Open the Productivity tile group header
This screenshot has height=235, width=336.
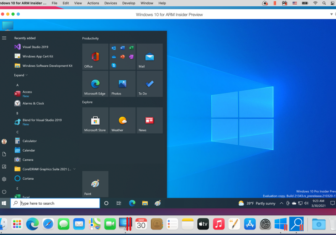point(90,38)
